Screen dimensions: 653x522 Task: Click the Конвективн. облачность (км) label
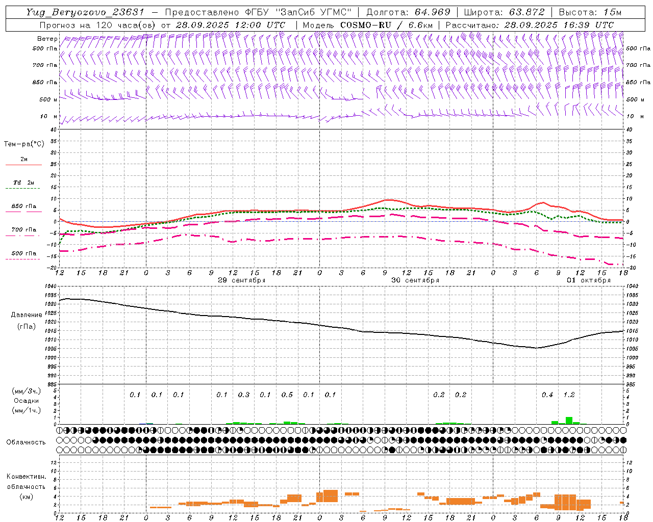tap(26, 486)
